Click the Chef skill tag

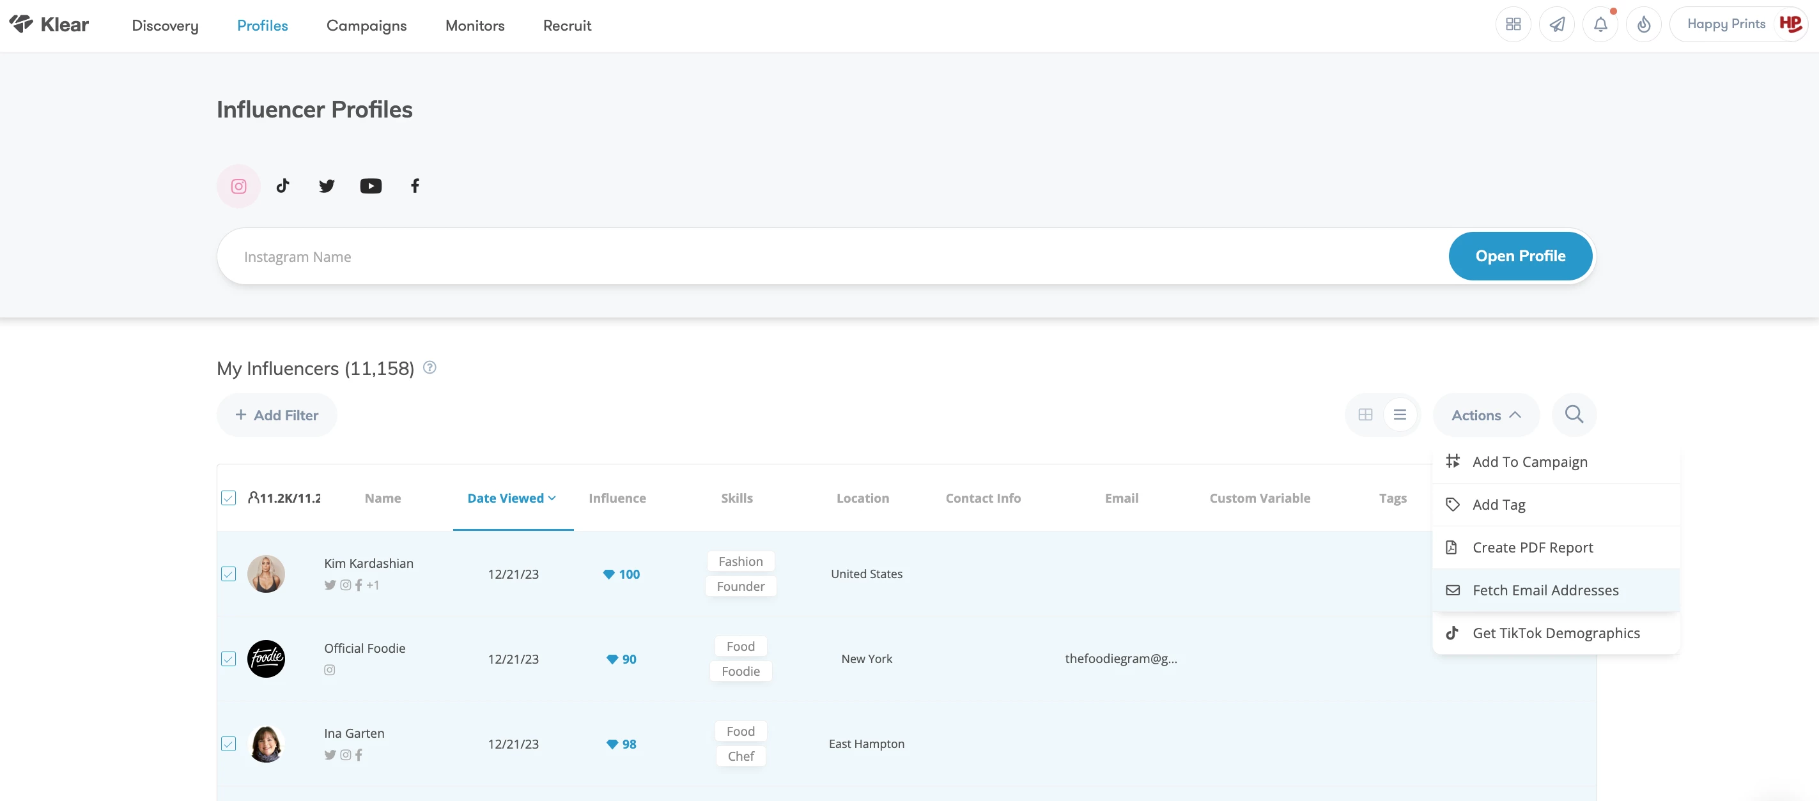(741, 756)
